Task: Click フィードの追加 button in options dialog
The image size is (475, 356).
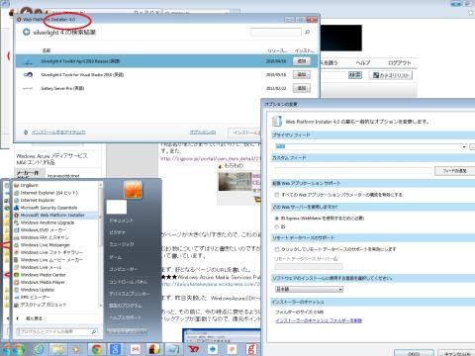Action: [x=454, y=171]
